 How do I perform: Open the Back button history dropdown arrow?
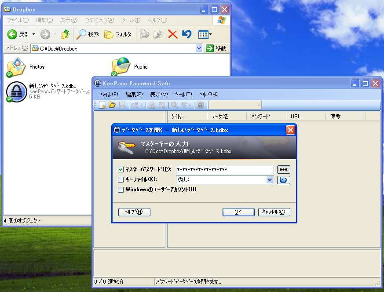(x=33, y=34)
